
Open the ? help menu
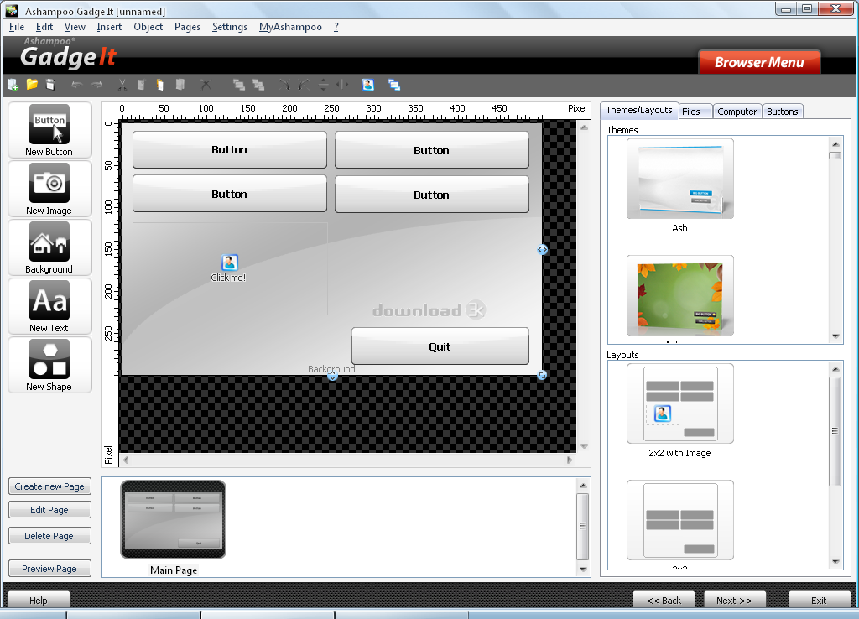336,27
